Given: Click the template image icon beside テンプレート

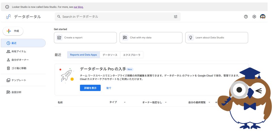Looking at the screenshot, I should 8,80.
